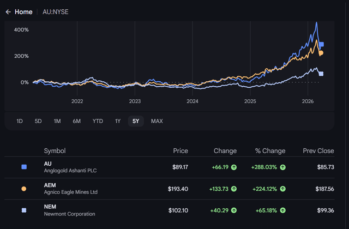
Task: Click the +66.19 change value
Action: click(x=220, y=167)
